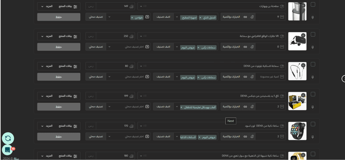
Task: Open the chat widget with 10 badge
Action: (x=7, y=150)
